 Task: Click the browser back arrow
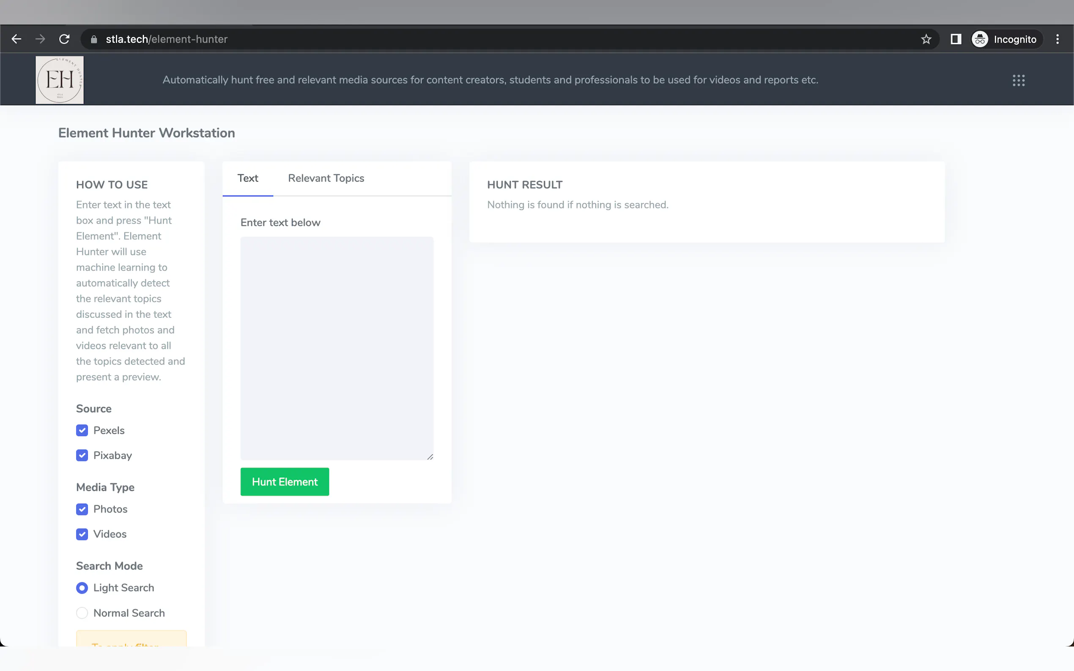click(x=16, y=39)
